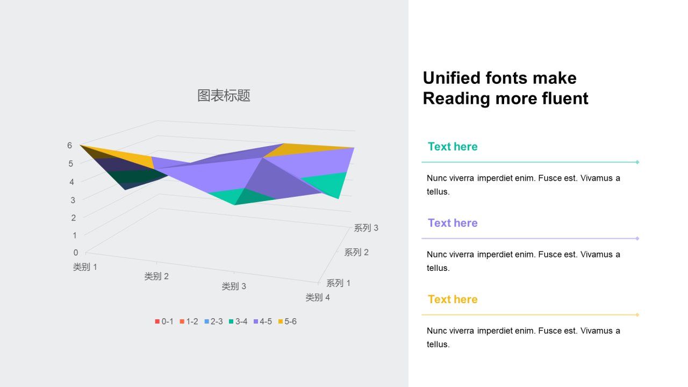Screen dimensions: 688x387
Task: Click the orange 1-2 legend swatch
Action: pos(182,321)
